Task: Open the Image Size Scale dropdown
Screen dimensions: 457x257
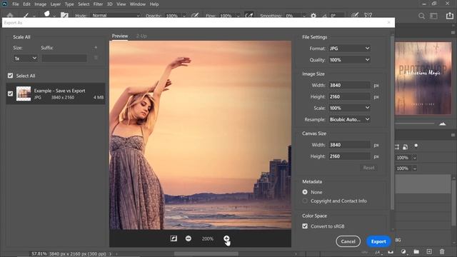Action: (349, 108)
